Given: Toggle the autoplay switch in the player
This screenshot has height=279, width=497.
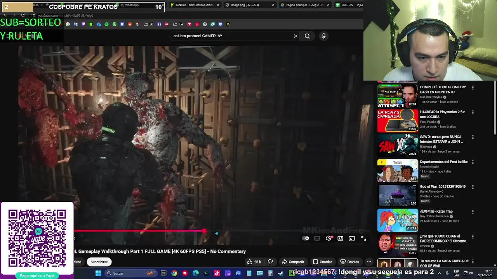Looking at the screenshot, I should pyautogui.click(x=306, y=238).
